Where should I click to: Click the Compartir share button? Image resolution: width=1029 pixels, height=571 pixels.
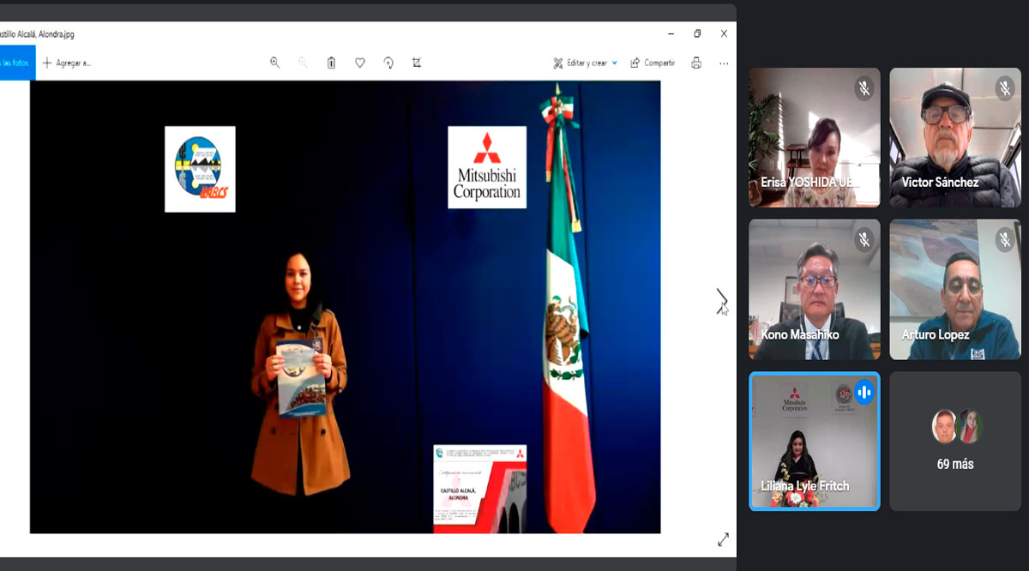point(653,63)
